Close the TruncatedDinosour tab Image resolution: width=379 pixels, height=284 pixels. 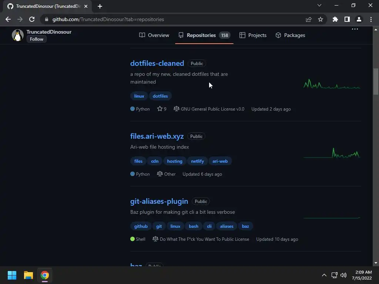pos(86,6)
